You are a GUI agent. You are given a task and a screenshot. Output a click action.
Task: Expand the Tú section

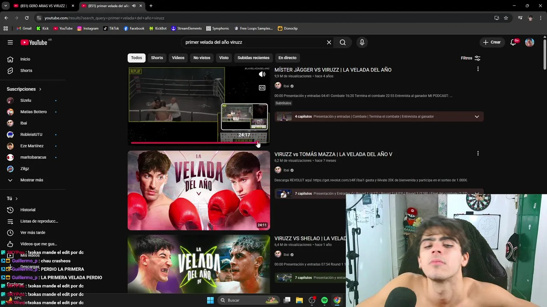point(12,199)
